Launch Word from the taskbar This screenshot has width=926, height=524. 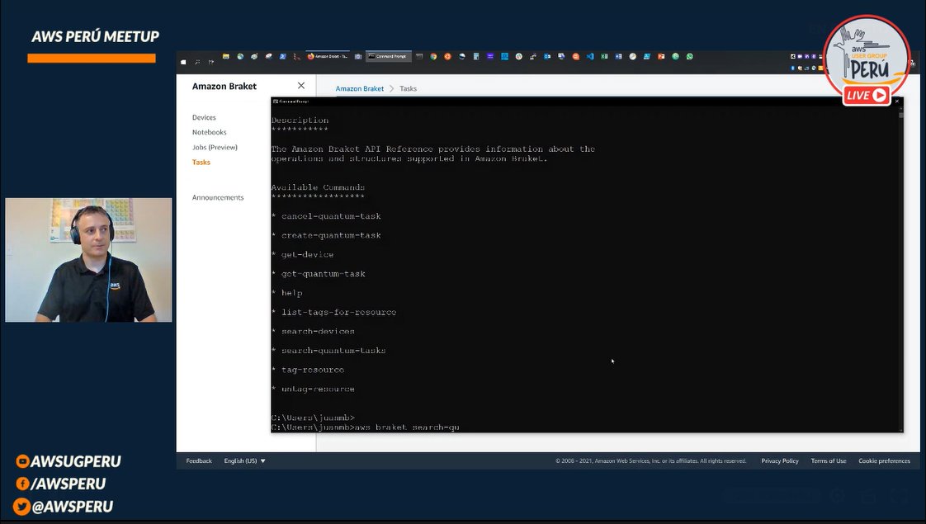[618, 56]
